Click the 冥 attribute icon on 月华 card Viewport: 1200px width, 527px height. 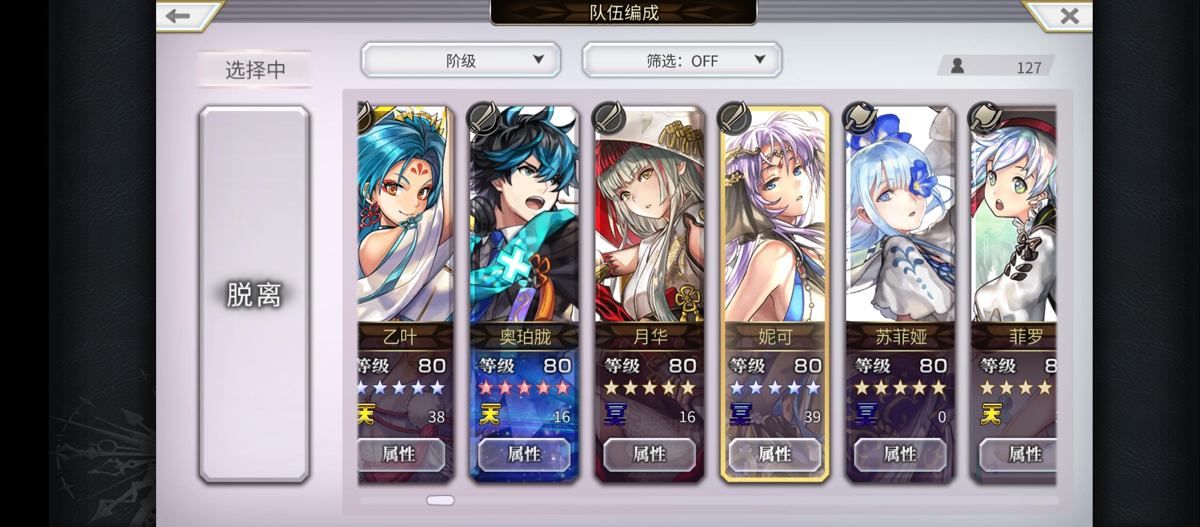click(x=615, y=415)
